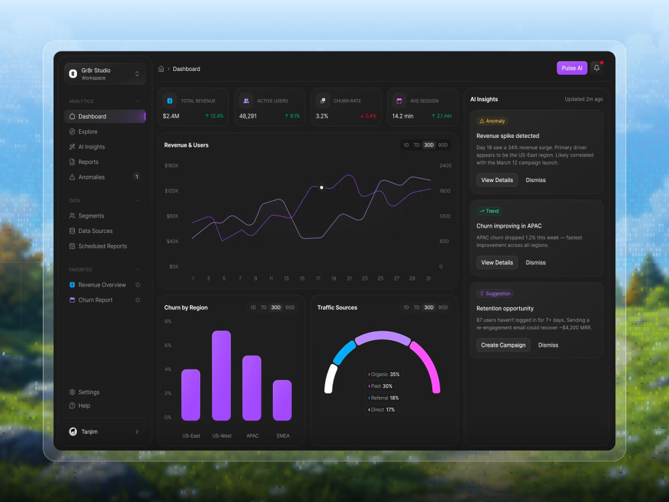The width and height of the screenshot is (669, 502).
Task: Open Data Sources
Action: click(x=105, y=230)
